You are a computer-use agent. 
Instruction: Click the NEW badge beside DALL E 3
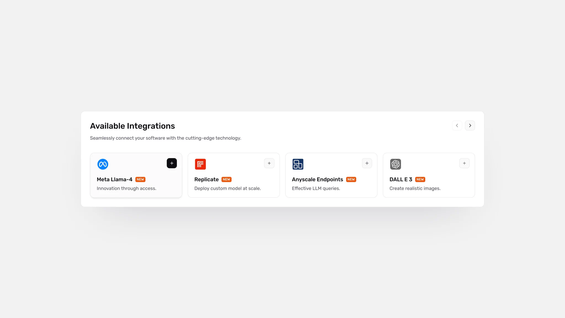point(420,179)
